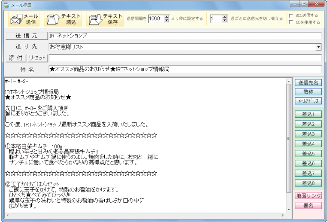Click the green 差込1 merge button
This screenshot has width=327, height=222.
point(308,115)
